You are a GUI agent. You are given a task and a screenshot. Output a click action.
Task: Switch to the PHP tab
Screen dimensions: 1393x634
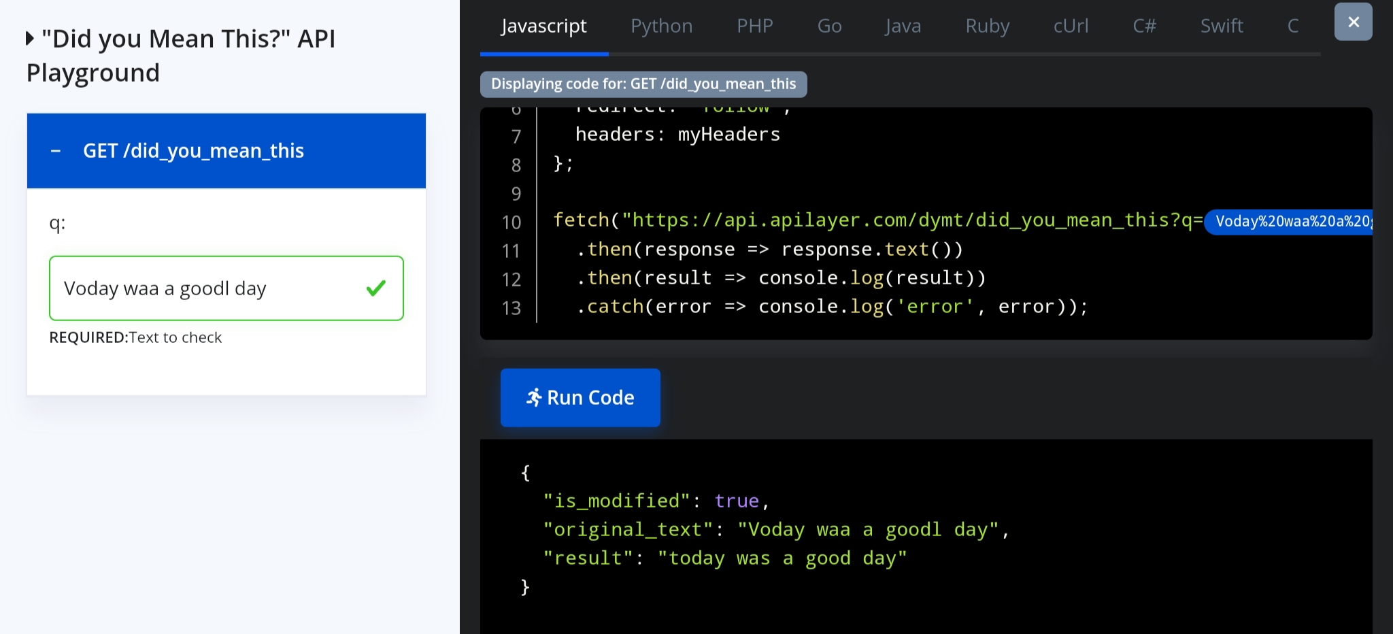(755, 26)
